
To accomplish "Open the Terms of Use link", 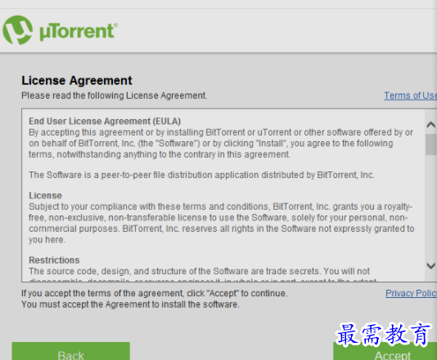I will click(411, 96).
